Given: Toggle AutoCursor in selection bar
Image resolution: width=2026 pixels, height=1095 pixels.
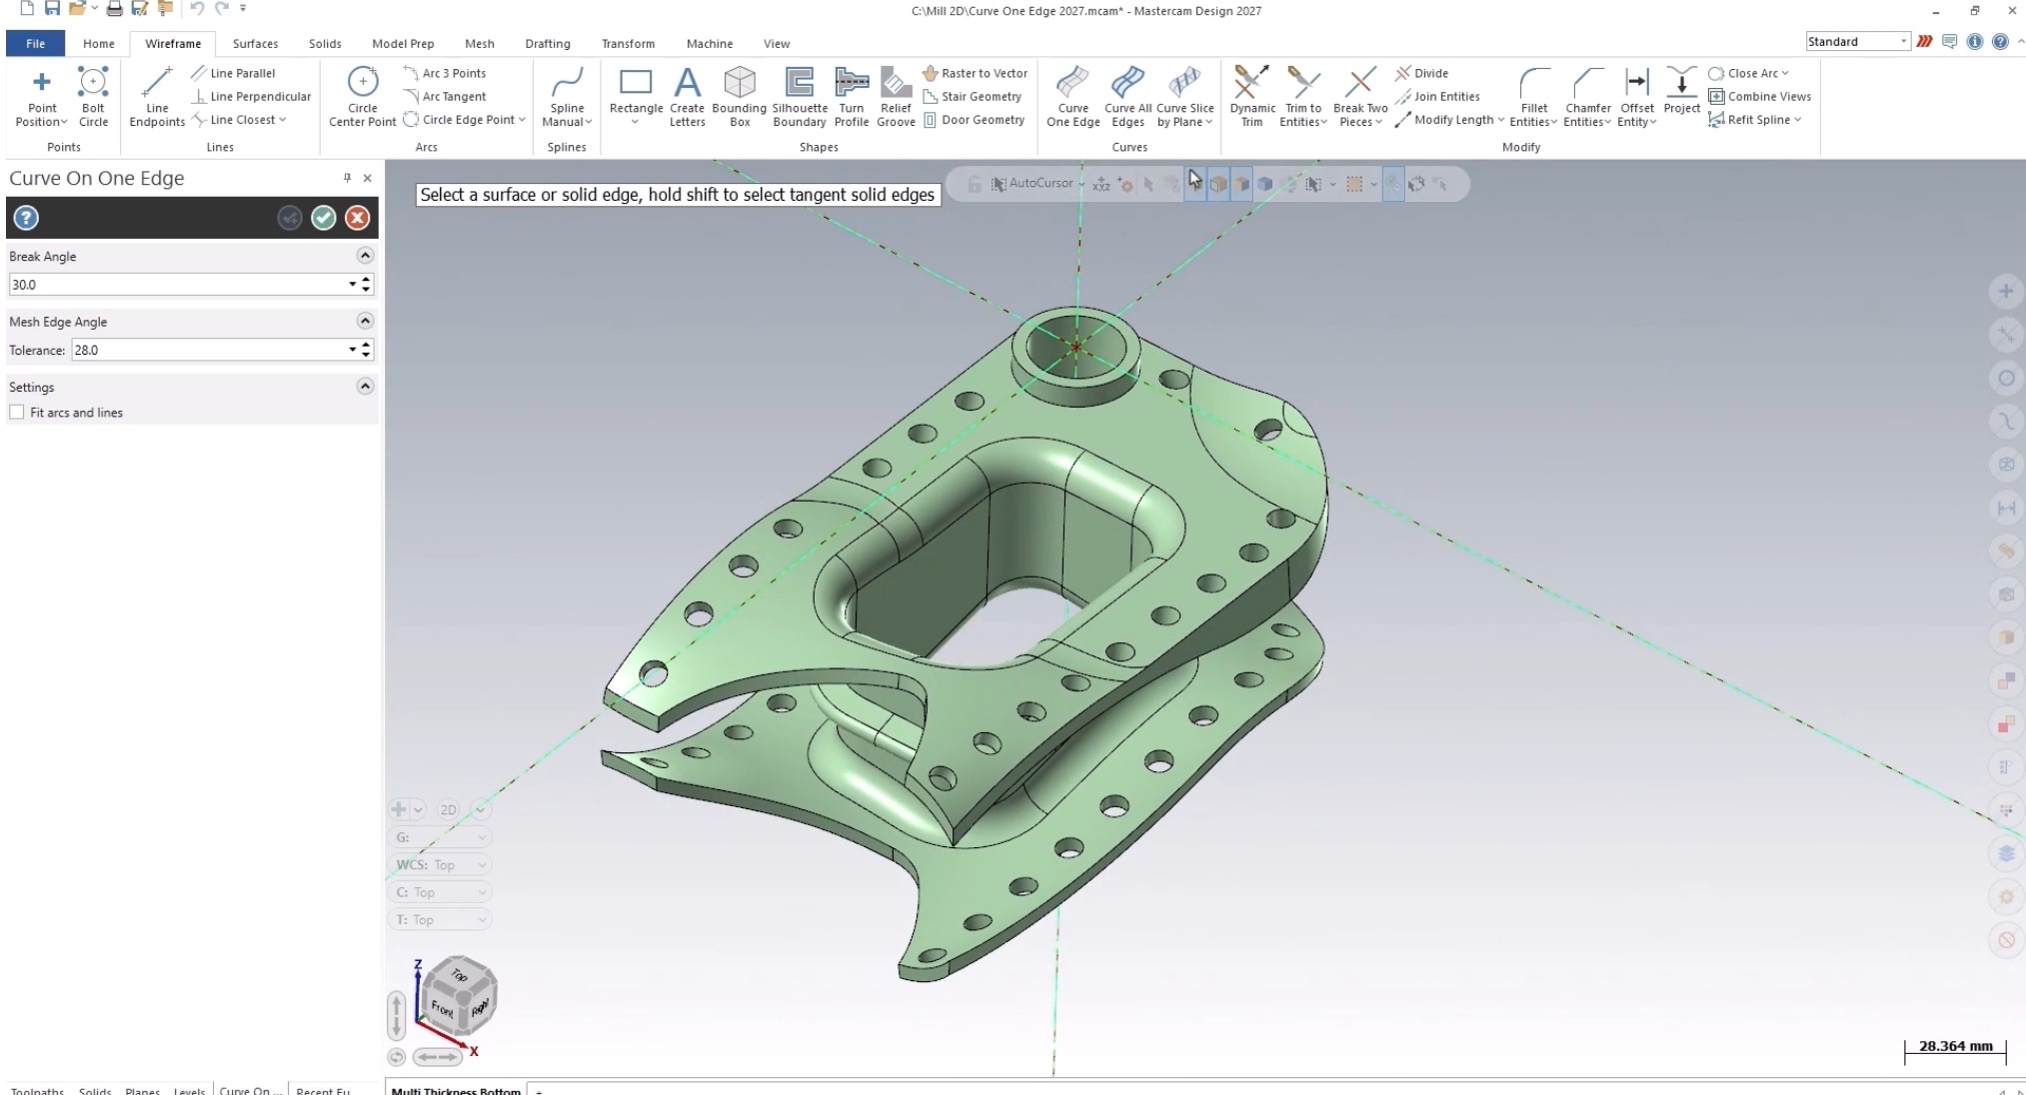Looking at the screenshot, I should tap(1031, 184).
